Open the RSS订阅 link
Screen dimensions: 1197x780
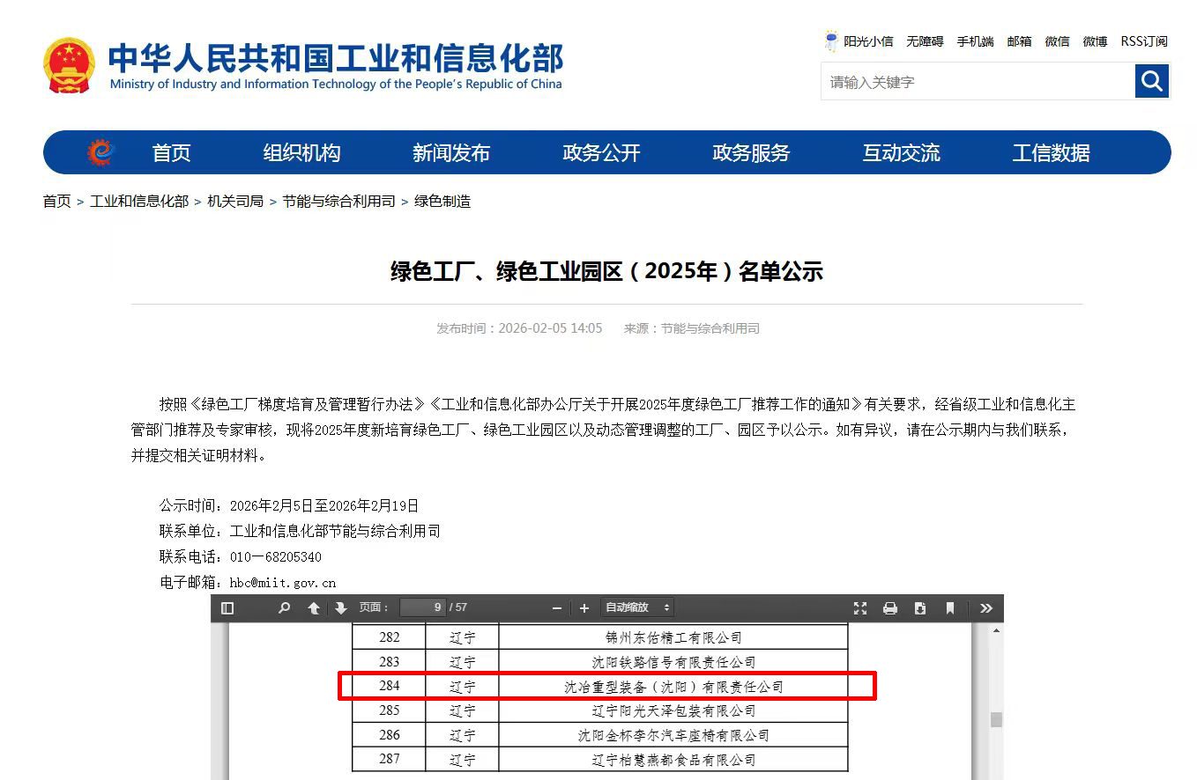[1144, 41]
